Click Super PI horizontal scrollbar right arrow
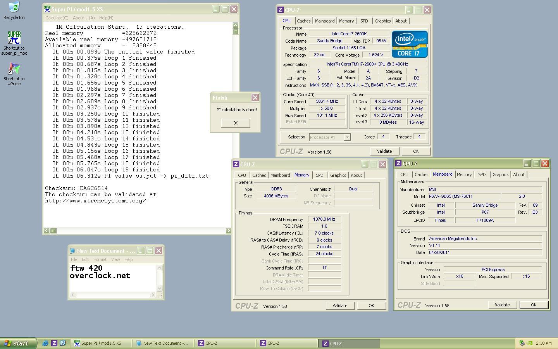The image size is (558, 349). click(228, 231)
